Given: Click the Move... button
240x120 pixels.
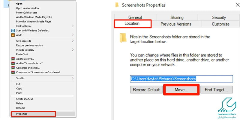Looking at the screenshot, I should (x=181, y=90).
